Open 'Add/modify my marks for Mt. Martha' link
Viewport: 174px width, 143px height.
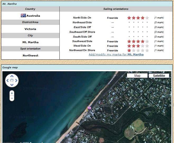[x=116, y=54]
